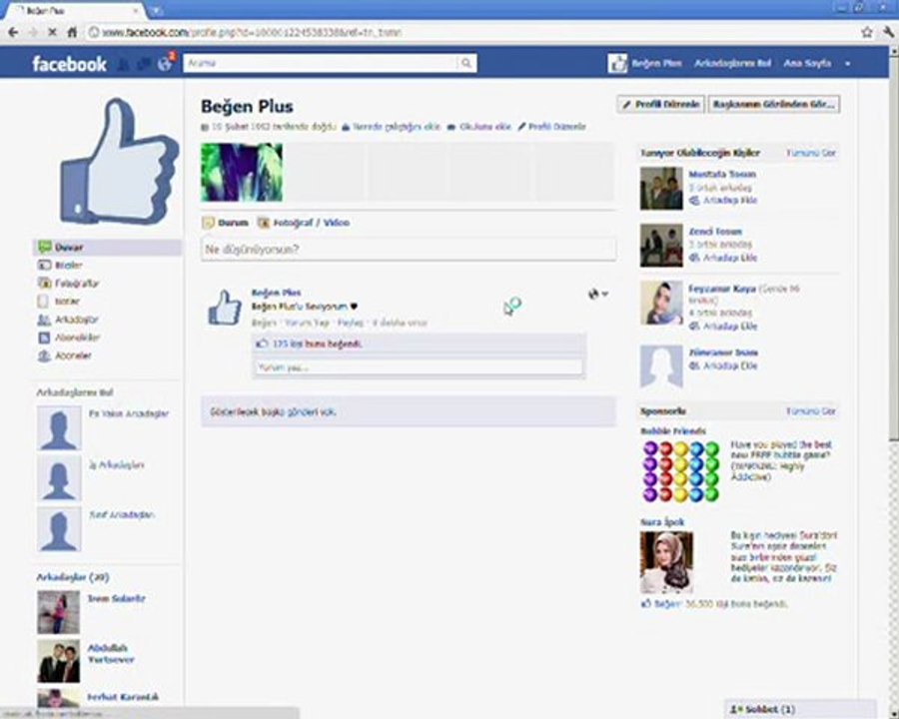Click Bubble Friends ad image

point(680,471)
